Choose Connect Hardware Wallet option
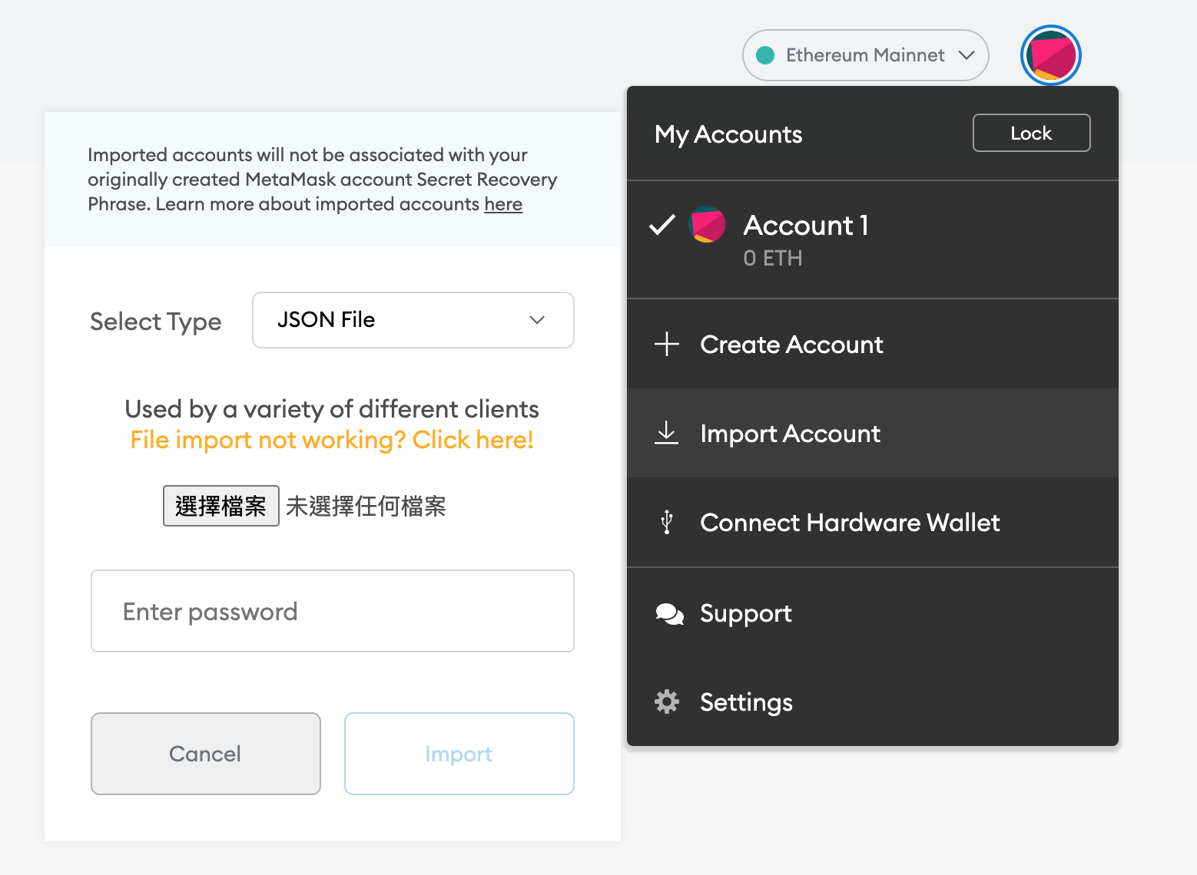Image resolution: width=1197 pixels, height=875 pixels. [x=873, y=522]
